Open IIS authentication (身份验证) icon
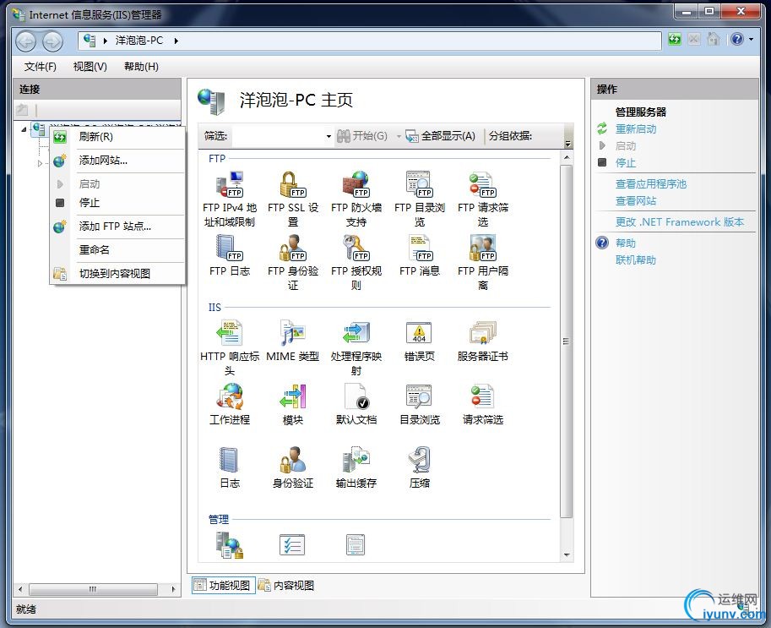This screenshot has height=628, width=771. (x=293, y=460)
